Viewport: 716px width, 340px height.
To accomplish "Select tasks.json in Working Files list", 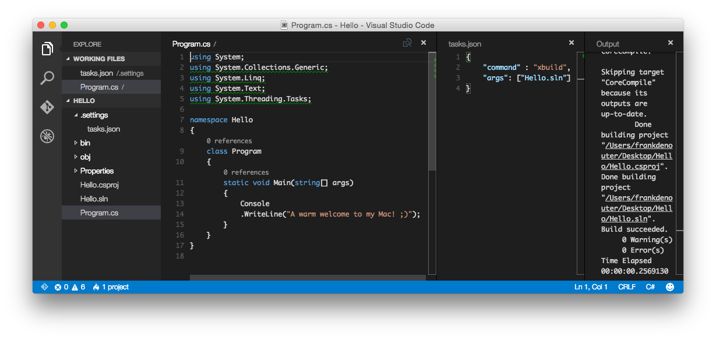I will [97, 73].
